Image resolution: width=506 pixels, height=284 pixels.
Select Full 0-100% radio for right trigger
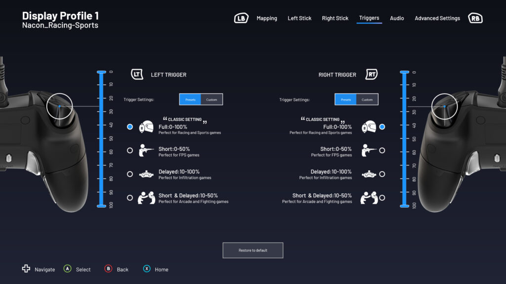pos(382,127)
